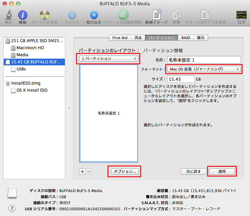
Task: Select the InstallESD.dmg disk image
Action: [x=34, y=83]
